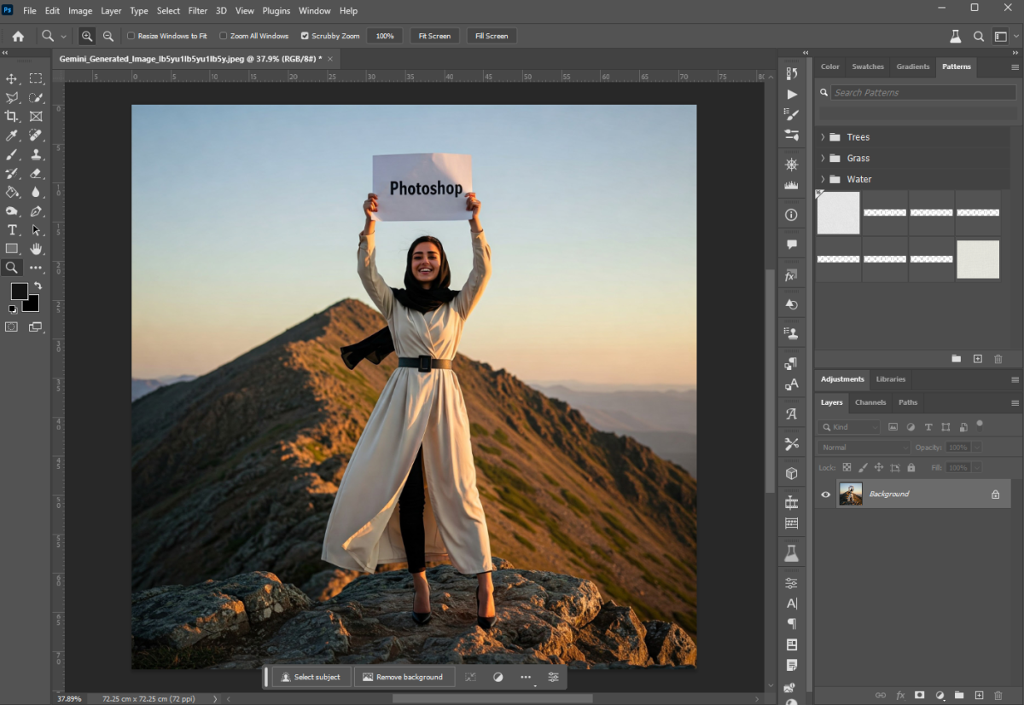
Task: Select the Hand tool
Action: point(36,248)
